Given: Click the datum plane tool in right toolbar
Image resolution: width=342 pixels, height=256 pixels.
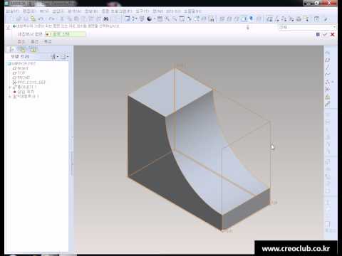Looking at the screenshot, I should point(328,60).
